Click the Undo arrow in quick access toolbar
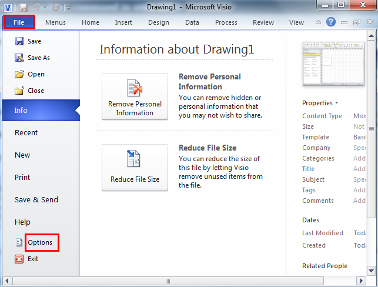Viewport: 378px width, 287px height. 36,8
